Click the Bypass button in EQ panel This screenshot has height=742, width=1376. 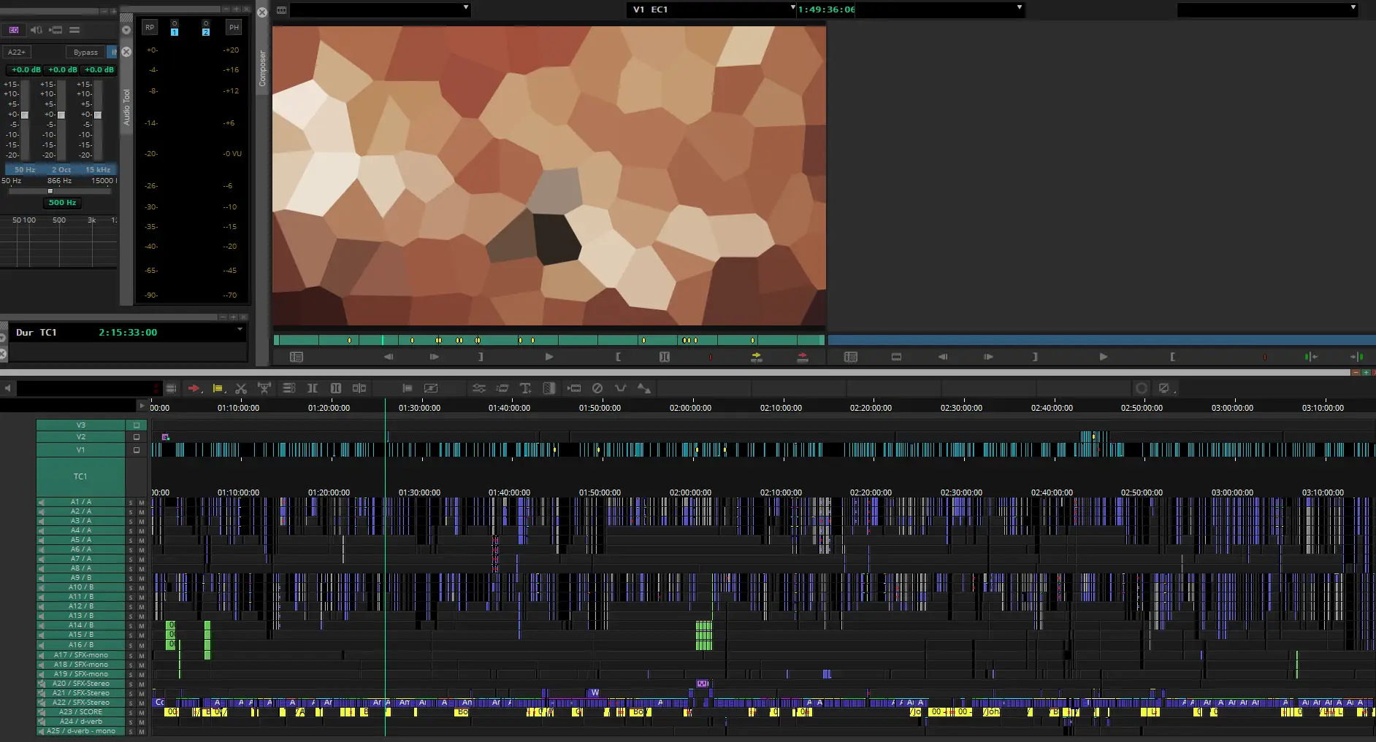click(85, 52)
